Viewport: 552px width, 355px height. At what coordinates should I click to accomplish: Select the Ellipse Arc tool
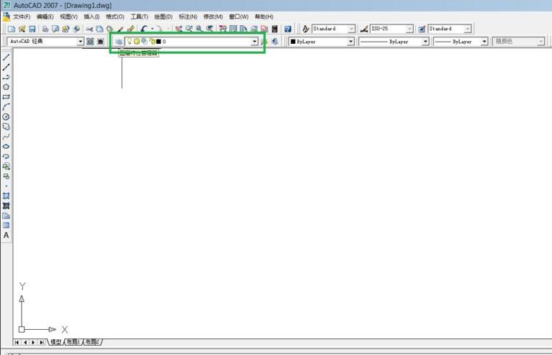click(x=6, y=156)
